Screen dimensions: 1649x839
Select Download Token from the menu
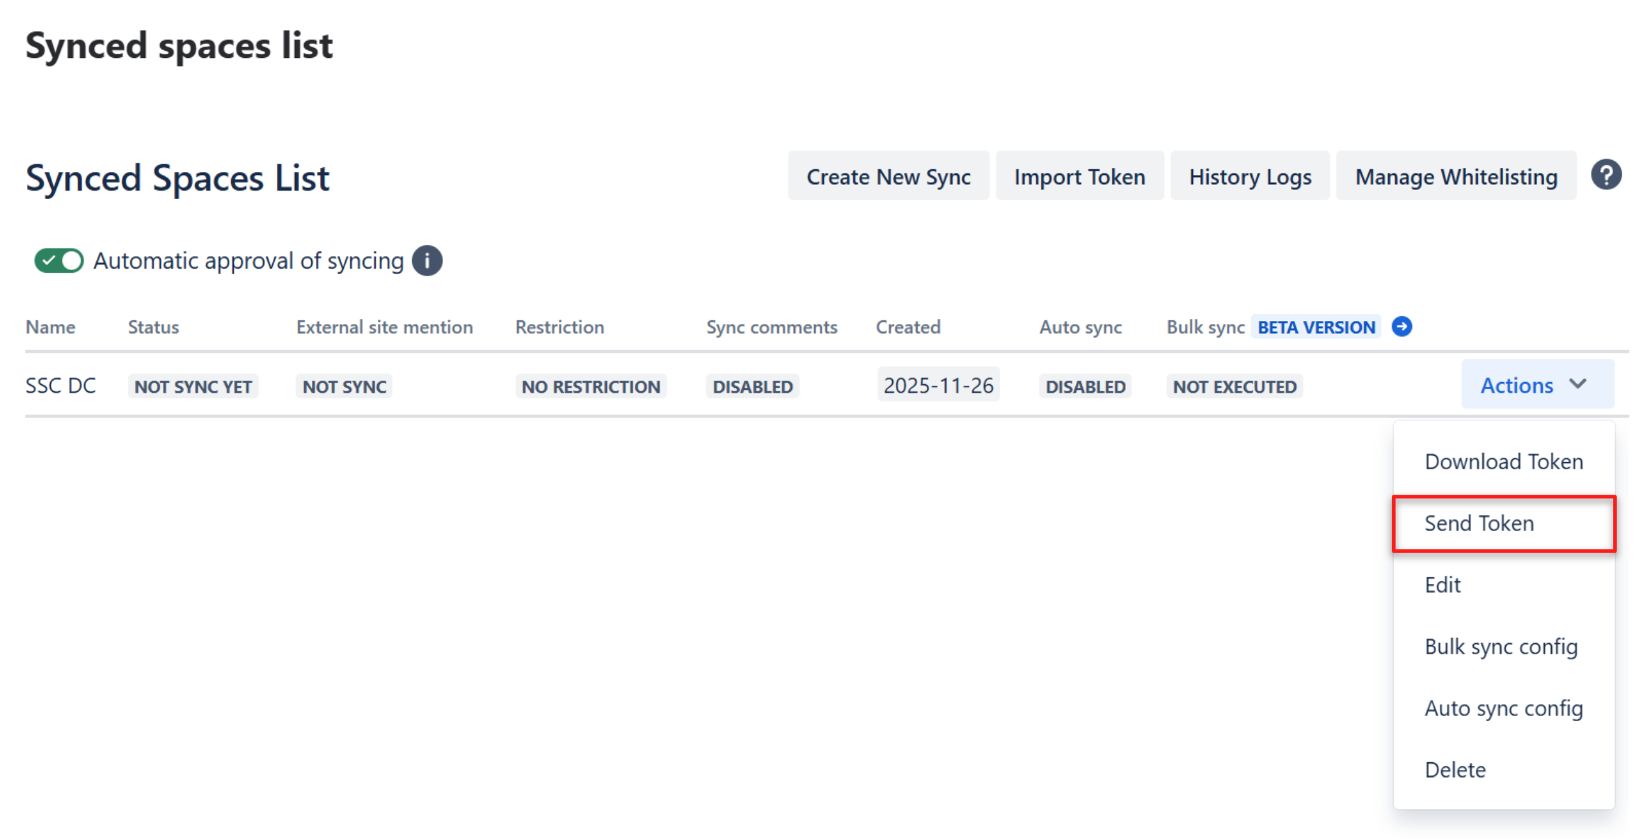pyautogui.click(x=1502, y=461)
